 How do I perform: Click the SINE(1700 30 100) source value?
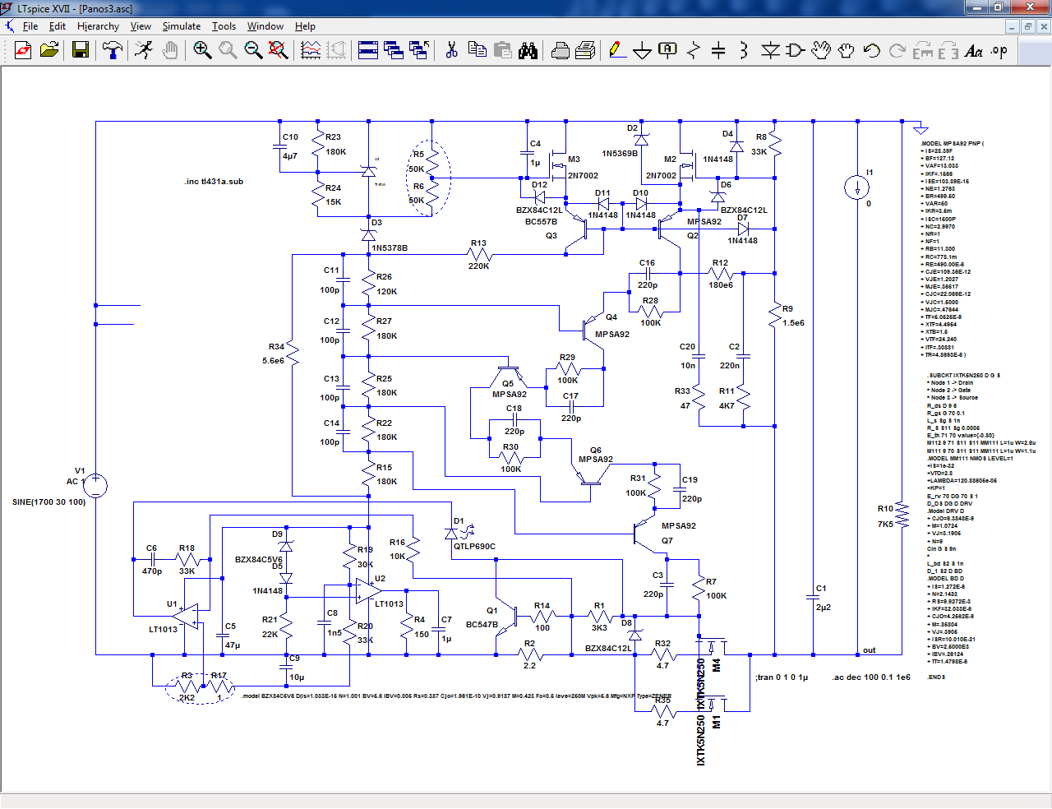click(49, 502)
